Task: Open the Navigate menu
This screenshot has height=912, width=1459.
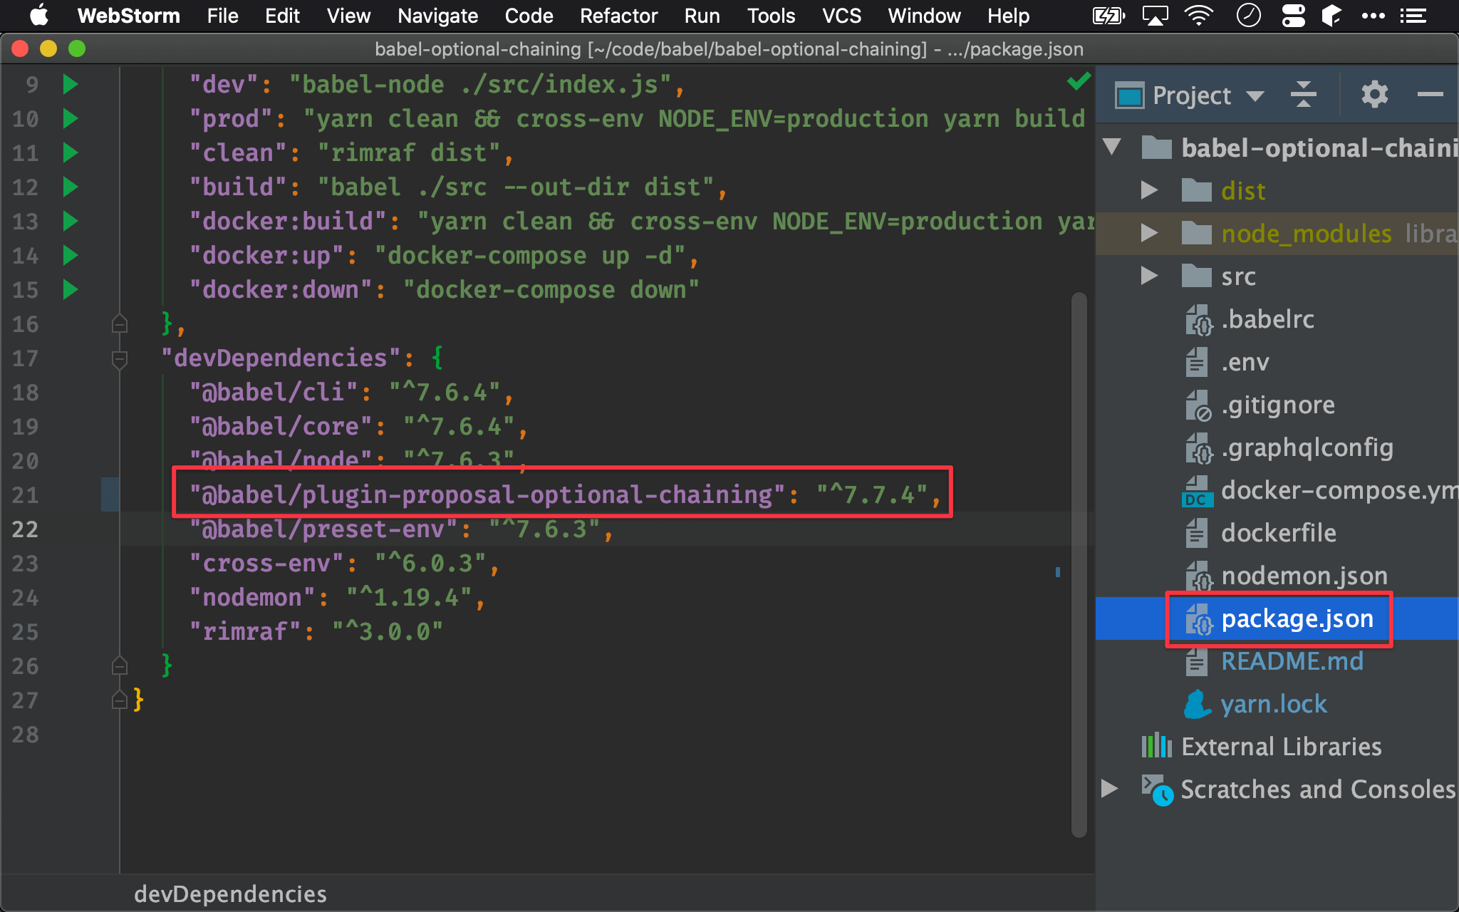Action: click(437, 16)
